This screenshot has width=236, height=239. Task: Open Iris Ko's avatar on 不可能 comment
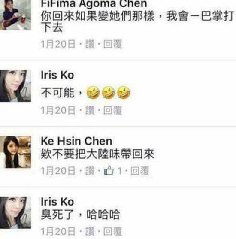[x=15, y=86]
